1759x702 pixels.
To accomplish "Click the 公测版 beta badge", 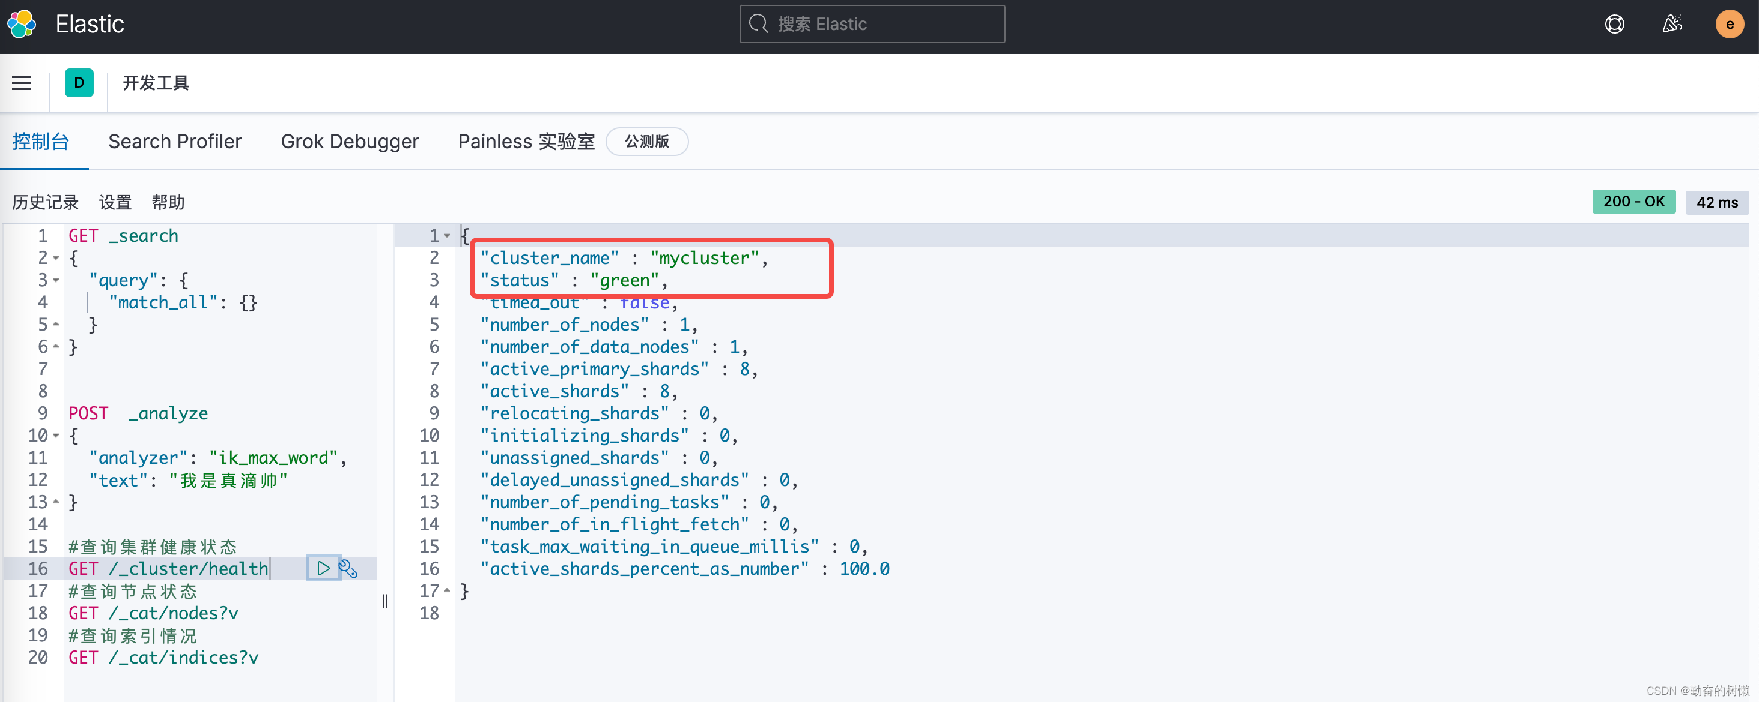I will [x=646, y=142].
